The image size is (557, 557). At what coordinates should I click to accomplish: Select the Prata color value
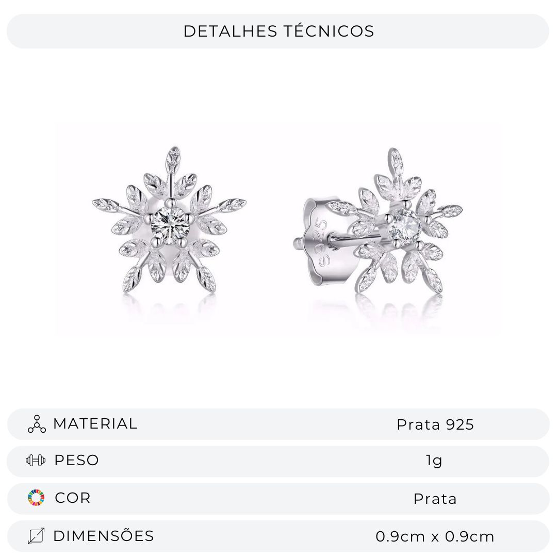click(x=435, y=499)
